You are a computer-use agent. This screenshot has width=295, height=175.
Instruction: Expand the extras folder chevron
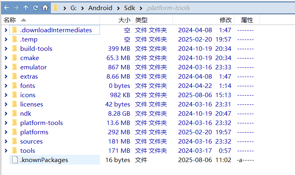(x=6, y=76)
